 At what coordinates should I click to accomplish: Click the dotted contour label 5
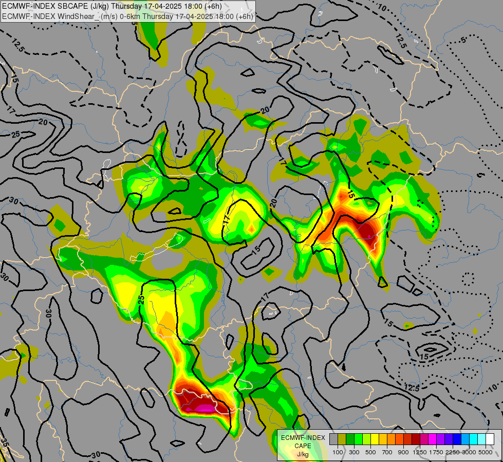point(463,40)
